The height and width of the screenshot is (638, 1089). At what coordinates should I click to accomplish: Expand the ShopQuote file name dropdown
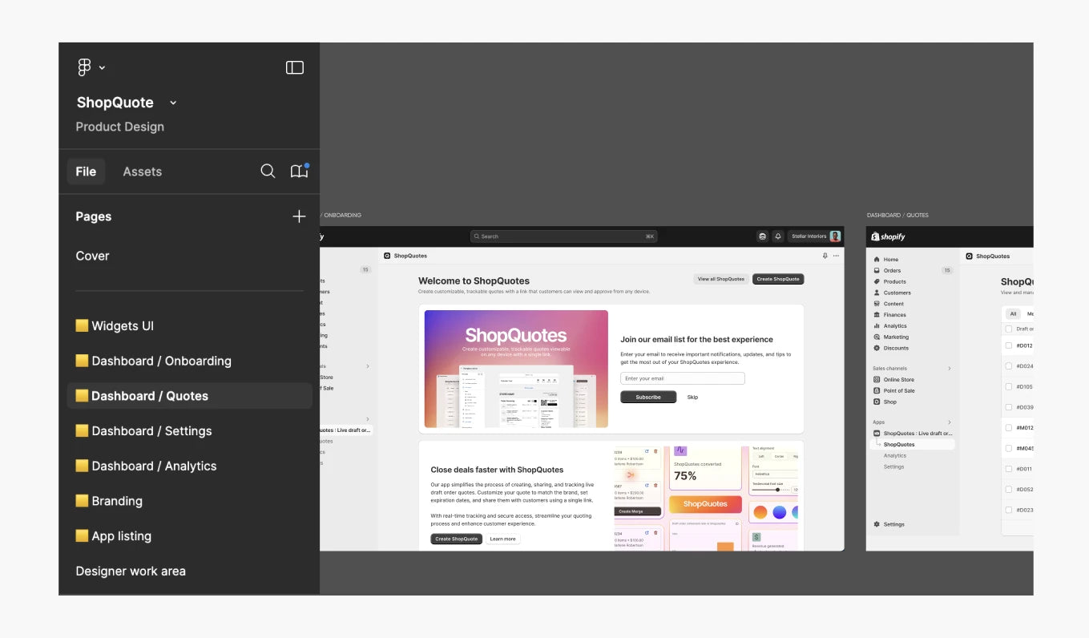(x=173, y=103)
